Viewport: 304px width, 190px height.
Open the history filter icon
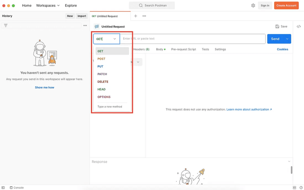click(6, 25)
